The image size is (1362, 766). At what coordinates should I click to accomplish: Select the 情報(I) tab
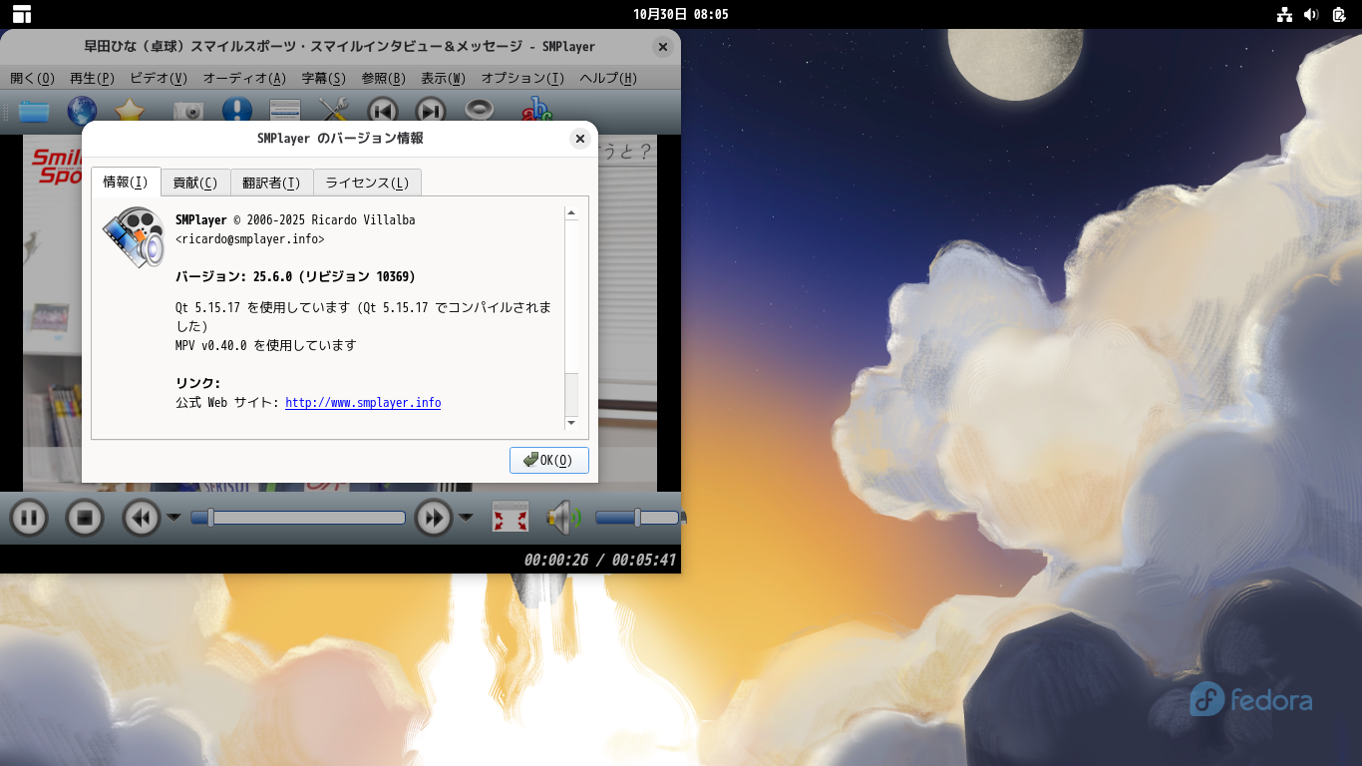(126, 183)
